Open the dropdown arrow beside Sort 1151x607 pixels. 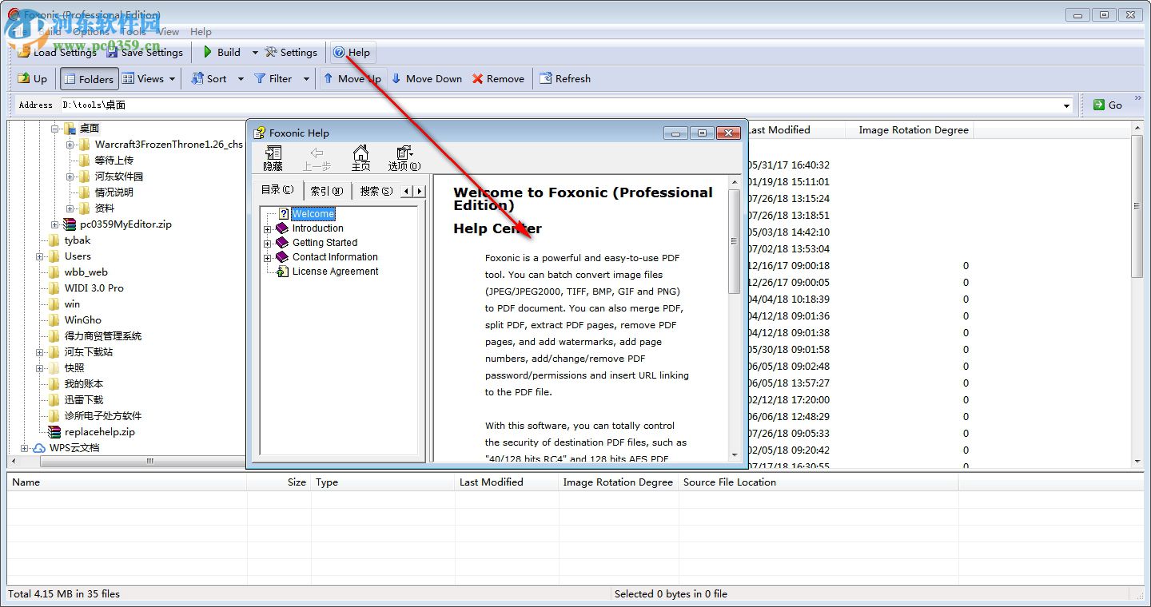pos(241,79)
